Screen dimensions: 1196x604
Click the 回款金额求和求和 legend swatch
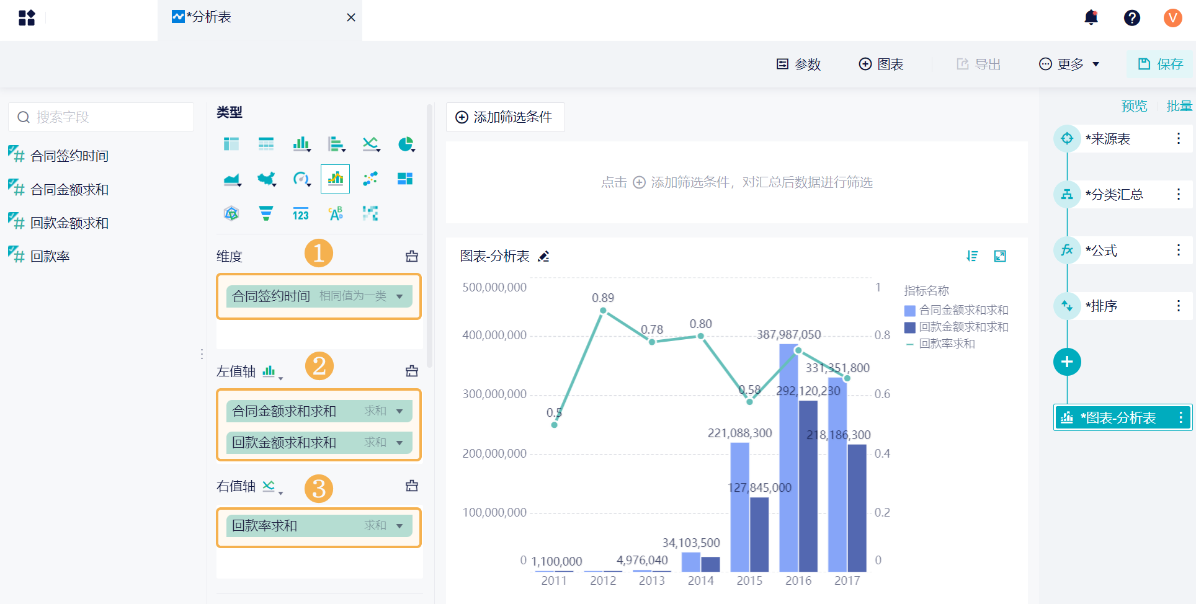tap(910, 327)
